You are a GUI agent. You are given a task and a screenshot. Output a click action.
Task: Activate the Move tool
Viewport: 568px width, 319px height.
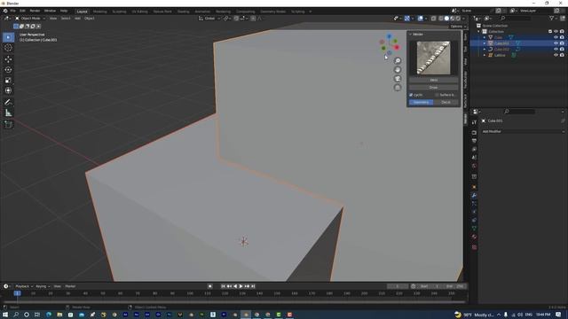coord(8,59)
